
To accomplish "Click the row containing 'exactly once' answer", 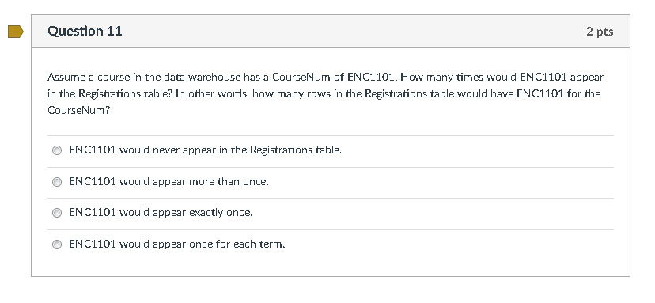I will (x=331, y=214).
